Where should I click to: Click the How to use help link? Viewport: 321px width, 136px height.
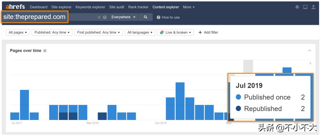tap(168, 17)
